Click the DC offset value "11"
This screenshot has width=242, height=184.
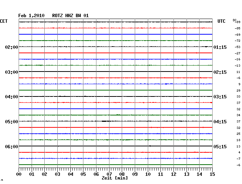coord(238,72)
